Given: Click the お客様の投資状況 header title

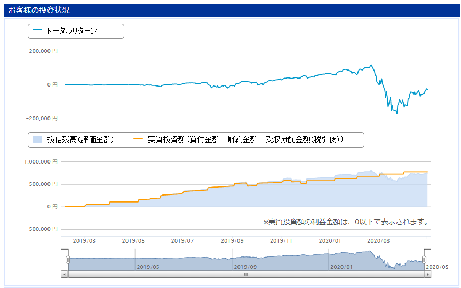Looking at the screenshot, I should point(39,10).
